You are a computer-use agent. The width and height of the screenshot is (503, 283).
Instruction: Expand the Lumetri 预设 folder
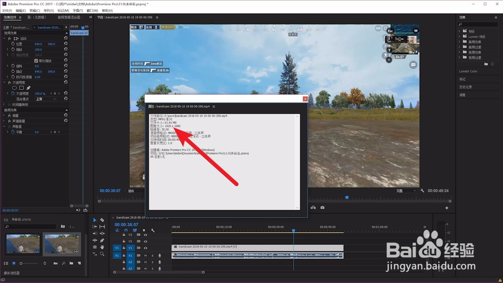(x=460, y=37)
